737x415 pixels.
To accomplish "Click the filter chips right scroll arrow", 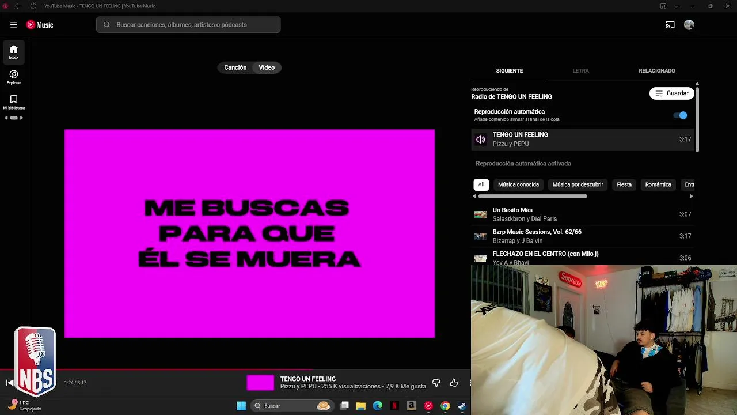I will click(691, 196).
